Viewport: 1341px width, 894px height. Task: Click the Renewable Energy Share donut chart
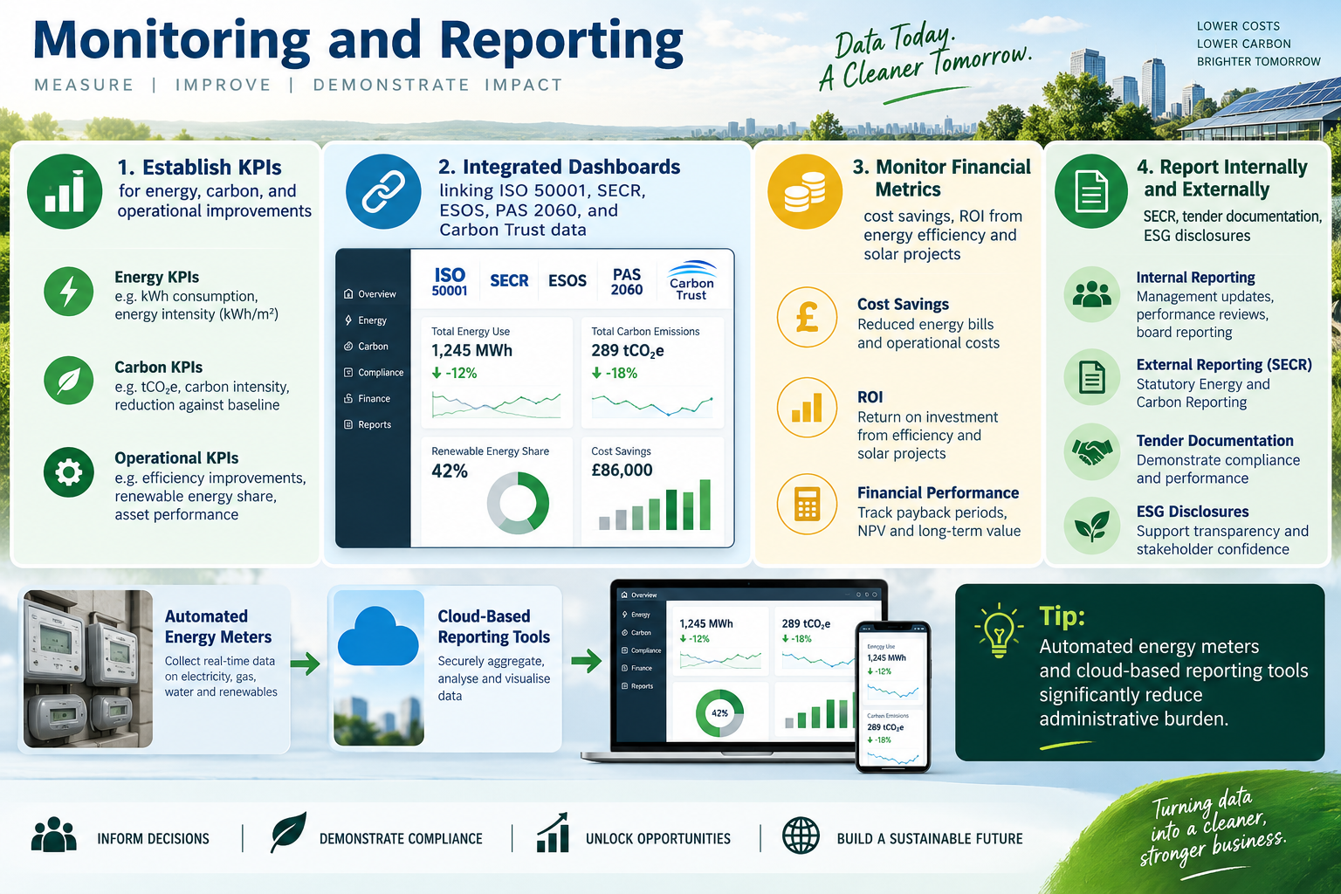pos(518,503)
